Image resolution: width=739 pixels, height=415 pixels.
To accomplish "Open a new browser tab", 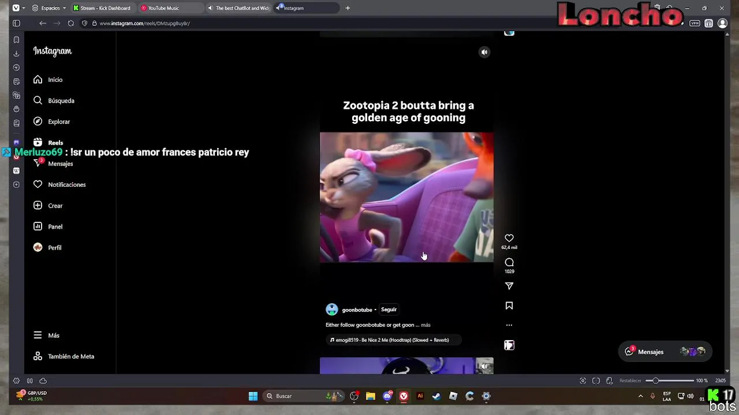I will coord(348,8).
